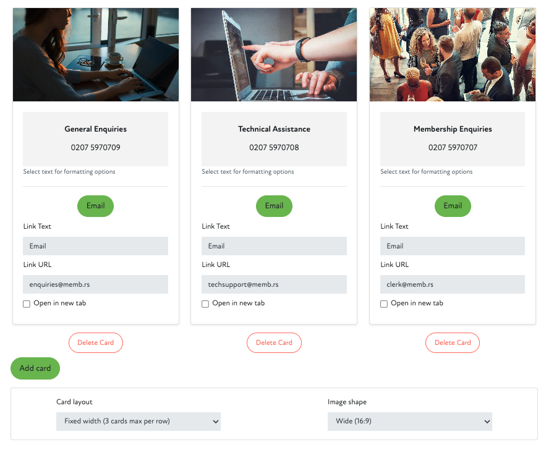Click the hand pointing at laptop image

tap(274, 55)
